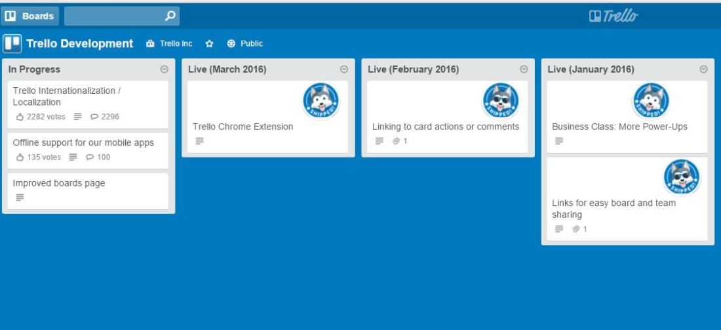The image size is (721, 330).
Task: Click attachment paperclip on Links for easy board card
Action: coord(575,229)
